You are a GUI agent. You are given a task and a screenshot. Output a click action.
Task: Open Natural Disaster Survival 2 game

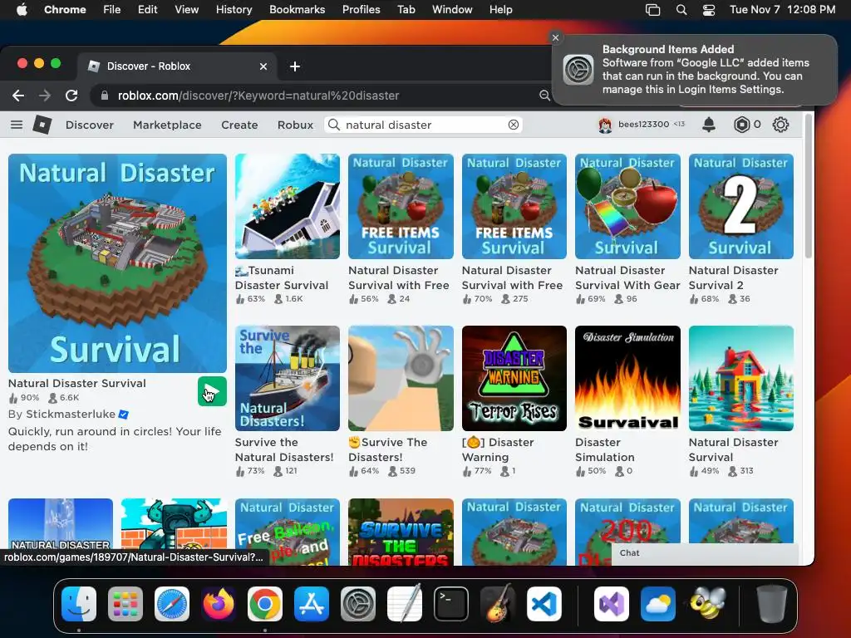740,206
